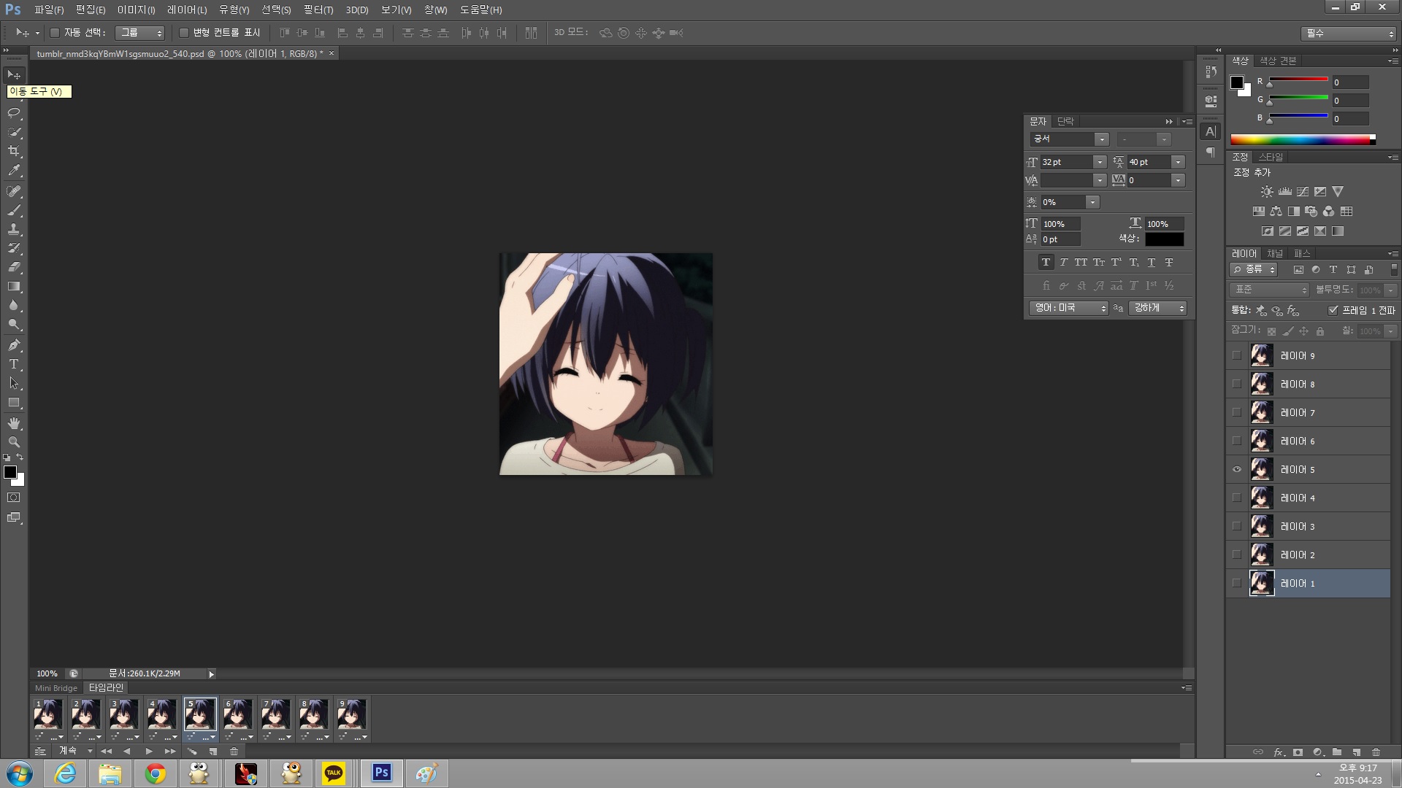
Task: Open the Filter (필터) menu
Action: pyautogui.click(x=318, y=10)
